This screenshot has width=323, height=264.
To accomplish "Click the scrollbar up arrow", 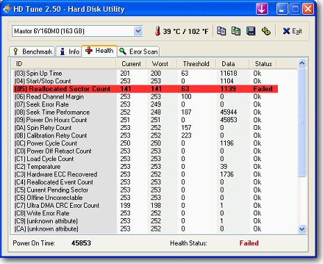I will [302, 63].
